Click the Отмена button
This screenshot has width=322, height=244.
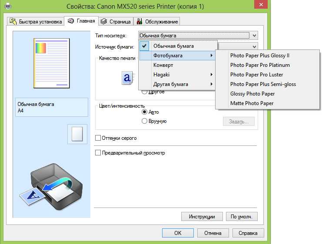(213, 233)
